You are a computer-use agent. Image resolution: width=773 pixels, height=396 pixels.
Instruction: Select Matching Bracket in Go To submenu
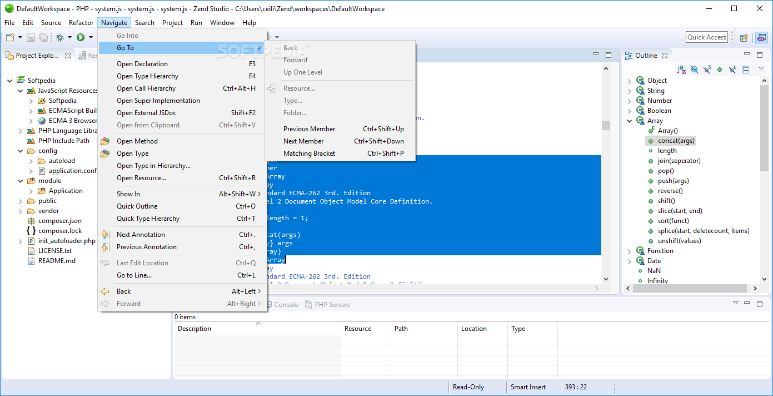pyautogui.click(x=340, y=154)
